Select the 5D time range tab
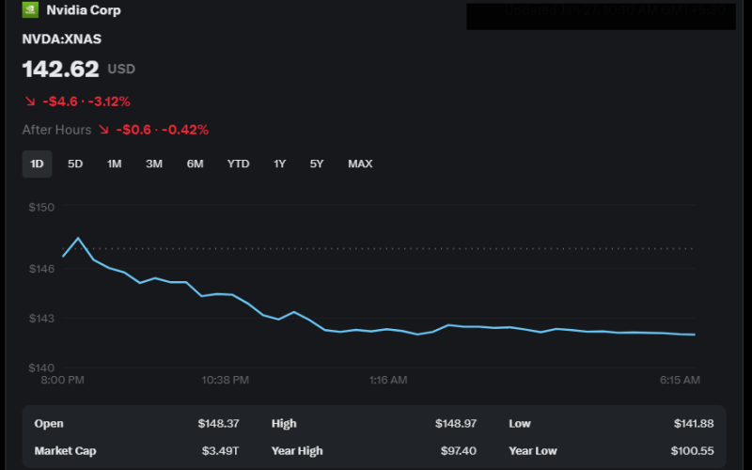Image resolution: width=752 pixels, height=470 pixels. coord(75,164)
